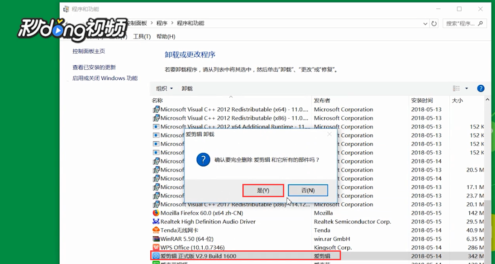Viewport: 495px width, 264px height.
Task: Confirm uninstall with 是(Y) button
Action: 263,191
